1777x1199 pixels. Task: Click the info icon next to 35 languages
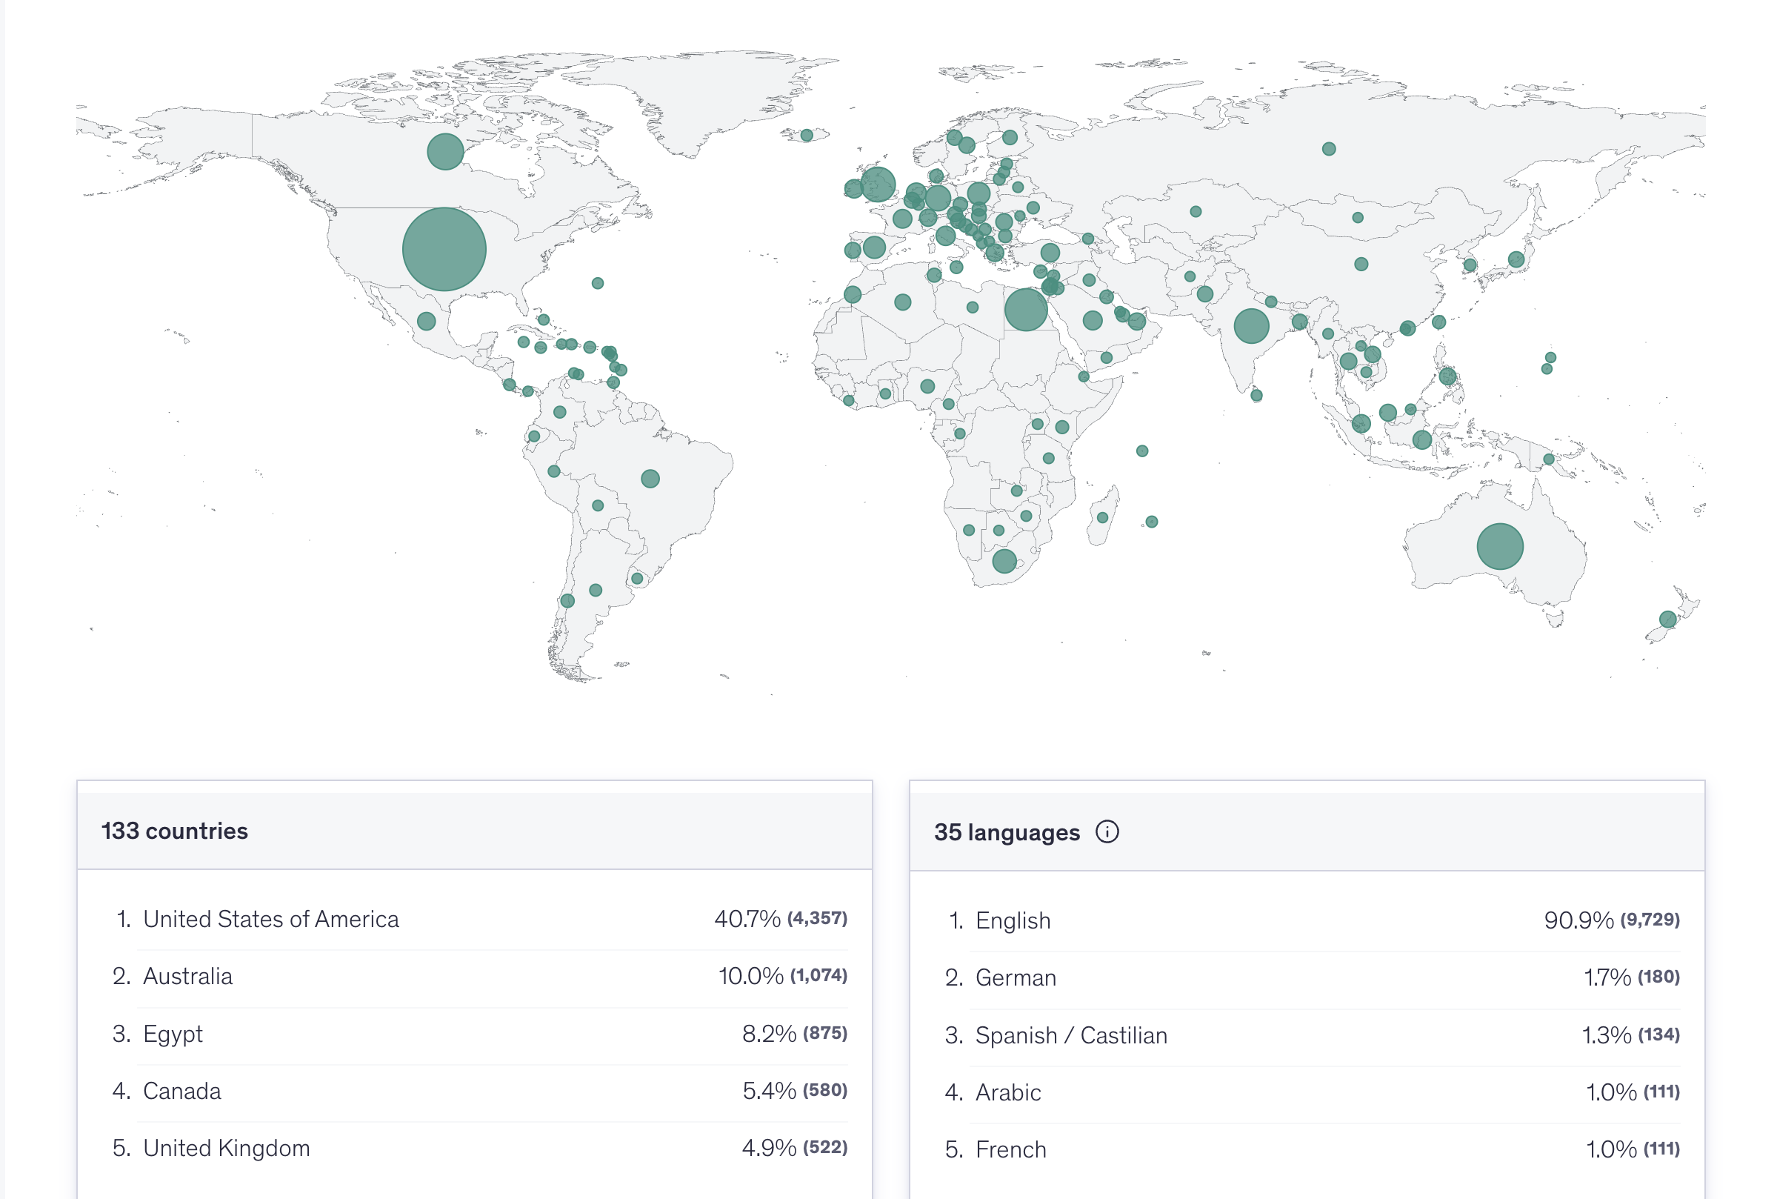(x=1107, y=831)
